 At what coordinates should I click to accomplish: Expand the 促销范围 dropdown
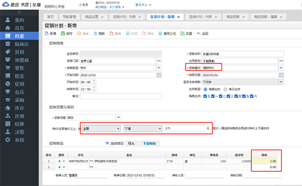[119, 117]
